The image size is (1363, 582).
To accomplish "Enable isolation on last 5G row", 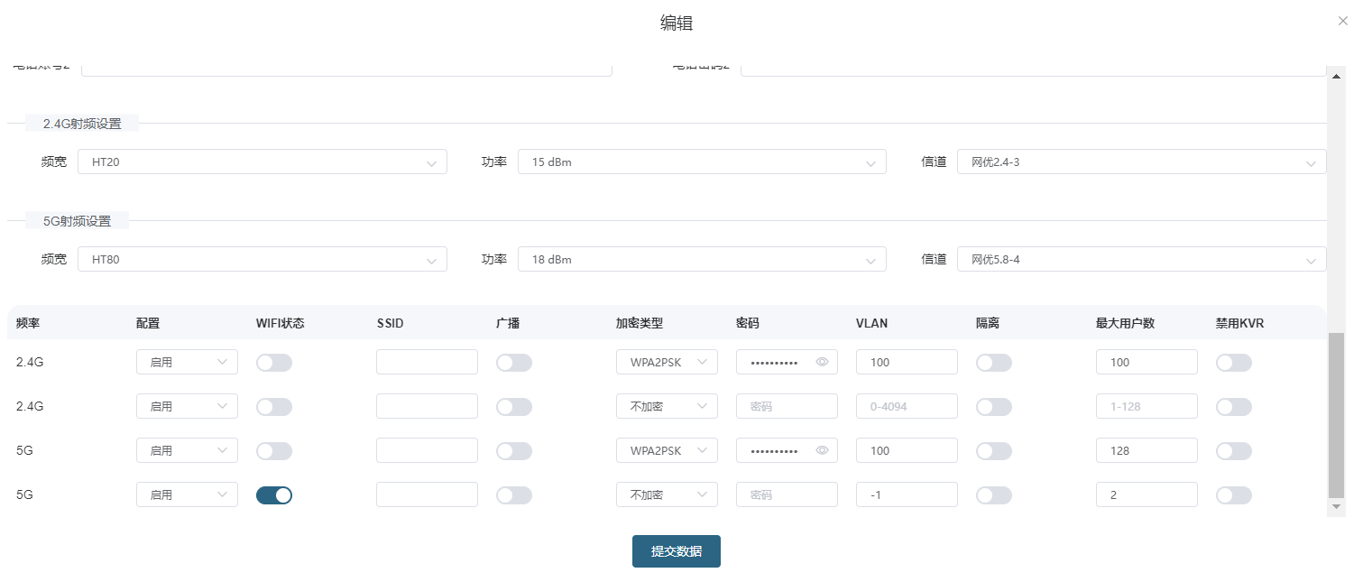I will (994, 494).
